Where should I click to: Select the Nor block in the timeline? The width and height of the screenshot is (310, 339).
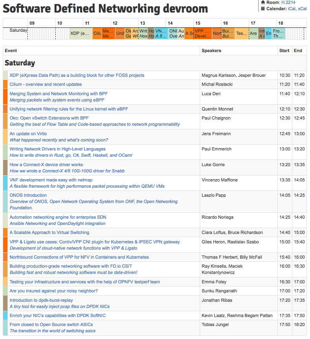[217, 34]
